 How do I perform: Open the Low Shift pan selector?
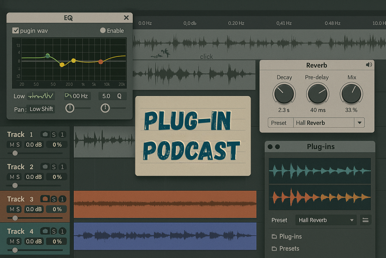click(x=41, y=109)
